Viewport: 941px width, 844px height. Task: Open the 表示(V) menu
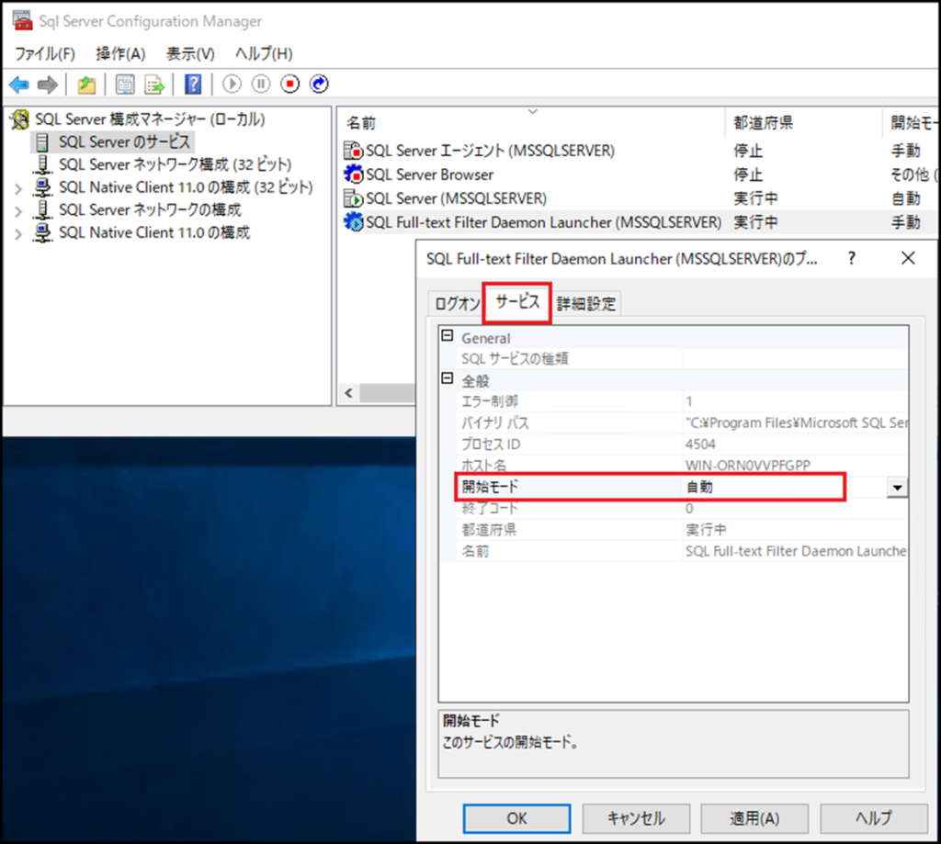click(x=190, y=54)
